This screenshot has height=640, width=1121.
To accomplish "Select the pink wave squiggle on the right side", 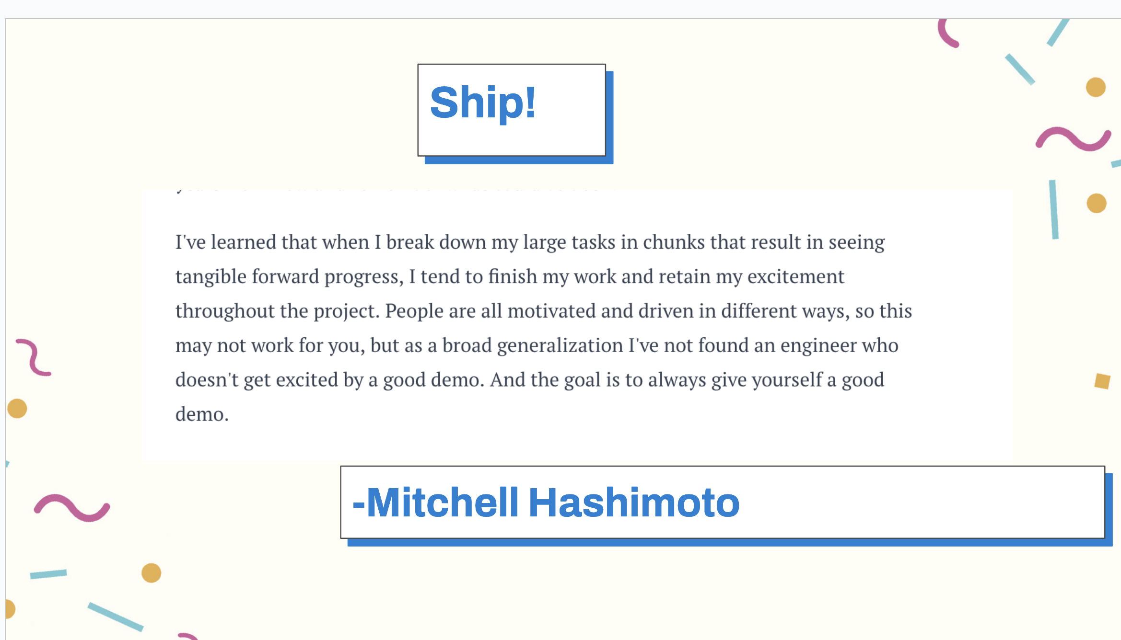I will [1073, 139].
